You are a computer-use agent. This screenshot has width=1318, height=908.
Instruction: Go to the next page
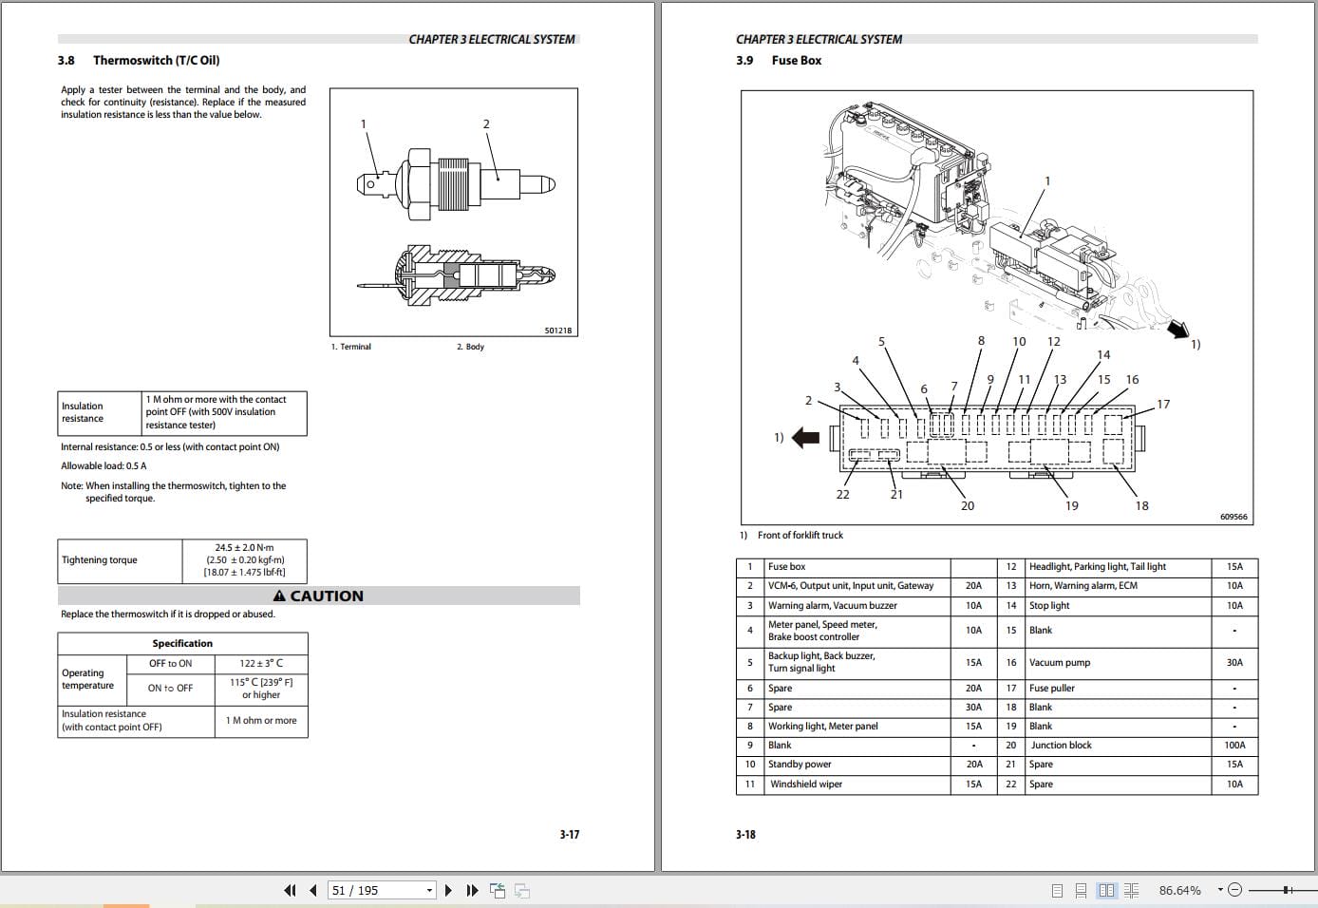pos(448,890)
